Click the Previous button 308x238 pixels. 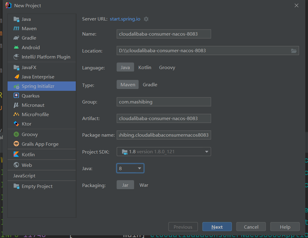coord(183,227)
